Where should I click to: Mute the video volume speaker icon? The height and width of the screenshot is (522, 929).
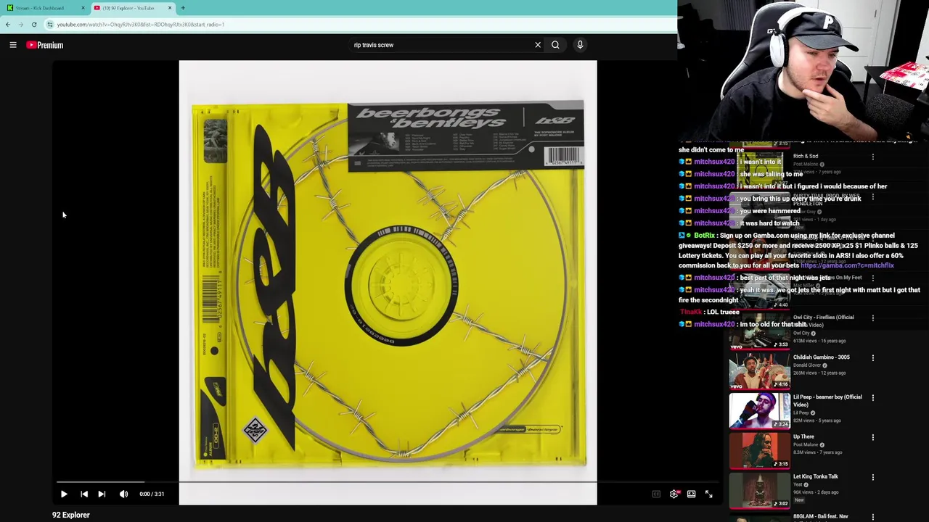(x=124, y=494)
